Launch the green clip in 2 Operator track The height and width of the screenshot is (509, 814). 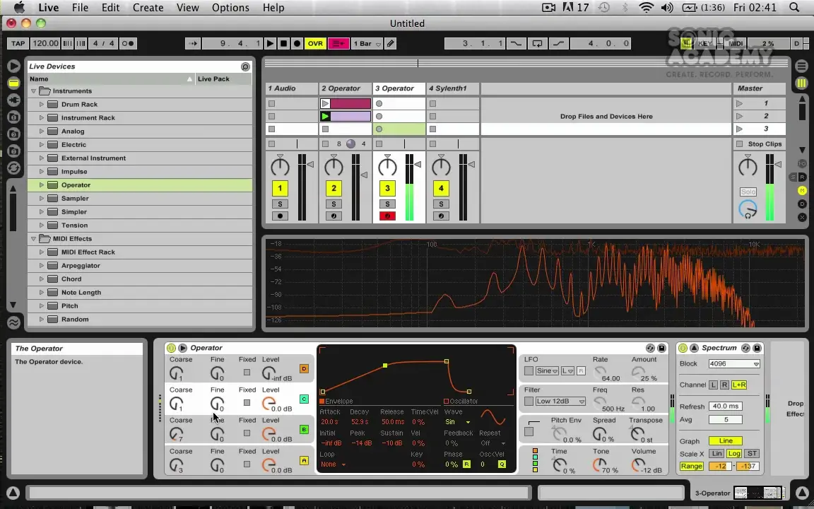click(x=325, y=117)
